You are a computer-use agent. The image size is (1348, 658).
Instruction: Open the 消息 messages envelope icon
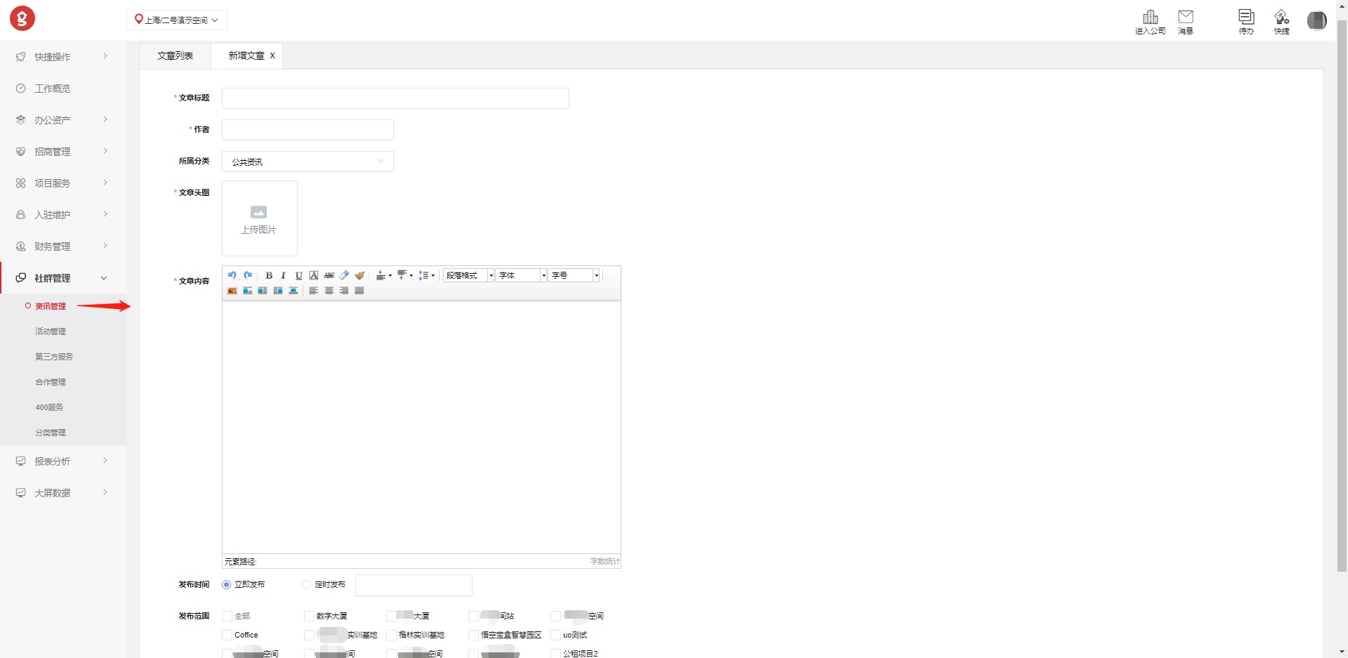(1185, 21)
